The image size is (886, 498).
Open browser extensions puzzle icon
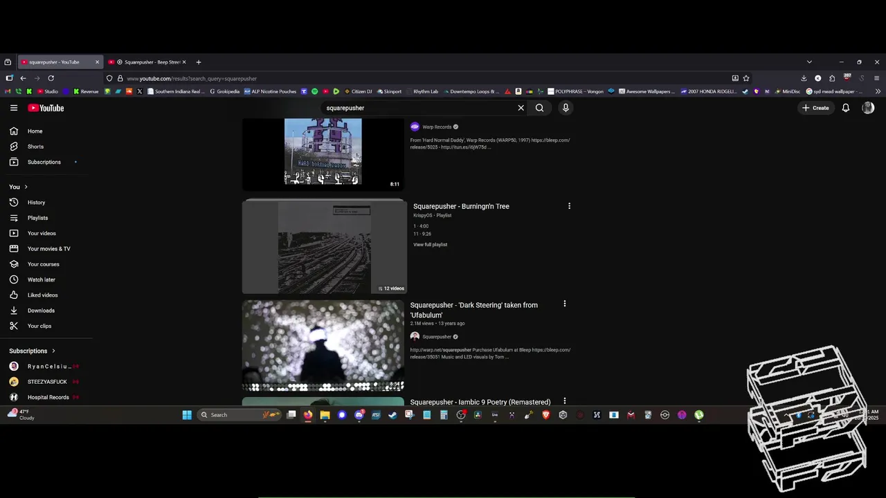tap(832, 78)
